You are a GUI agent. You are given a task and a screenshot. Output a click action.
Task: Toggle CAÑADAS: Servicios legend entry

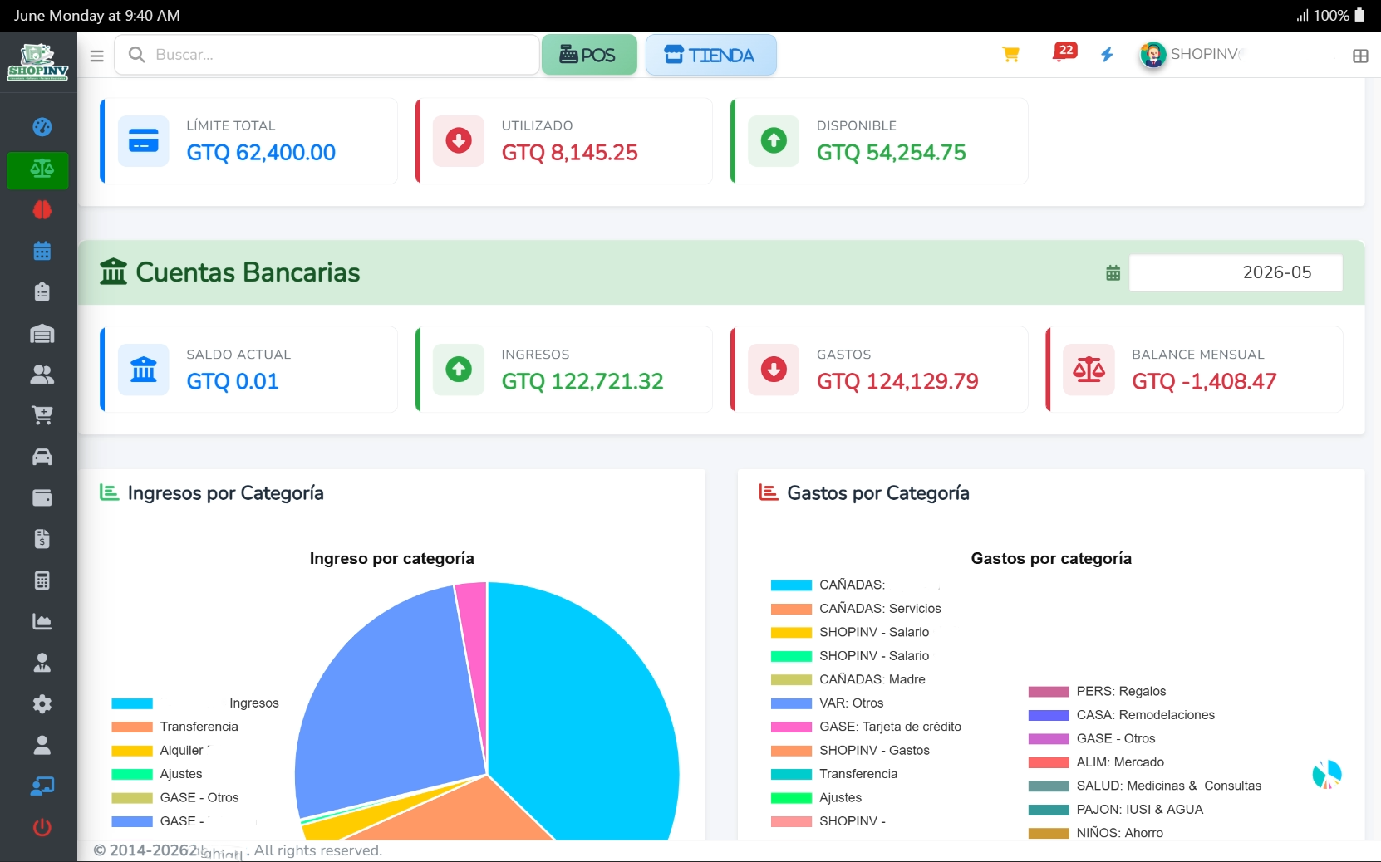[856, 609]
